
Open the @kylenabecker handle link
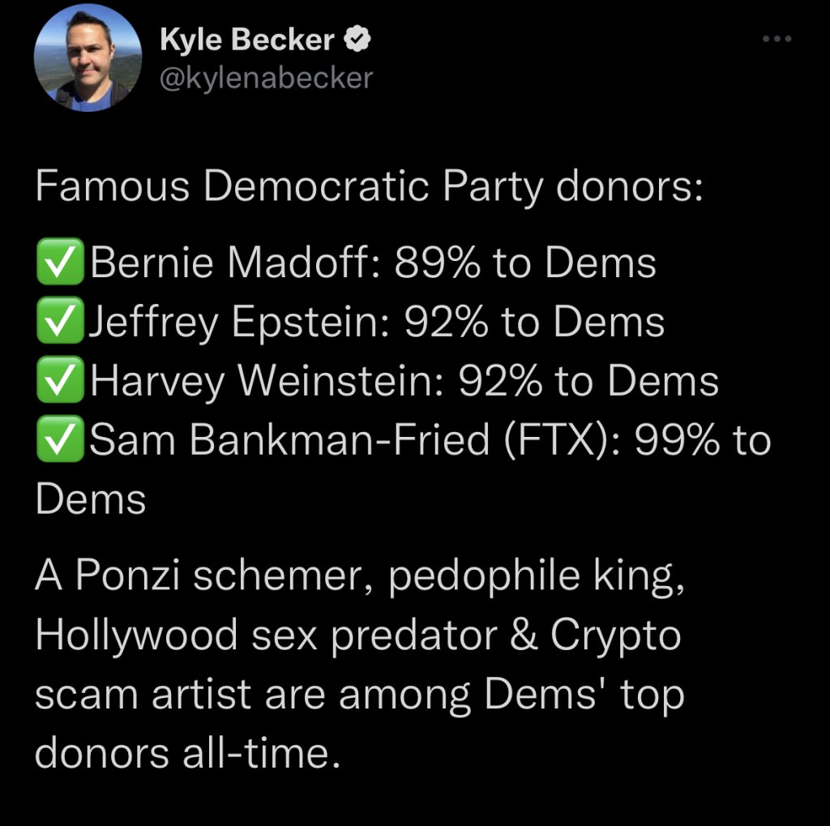click(267, 77)
